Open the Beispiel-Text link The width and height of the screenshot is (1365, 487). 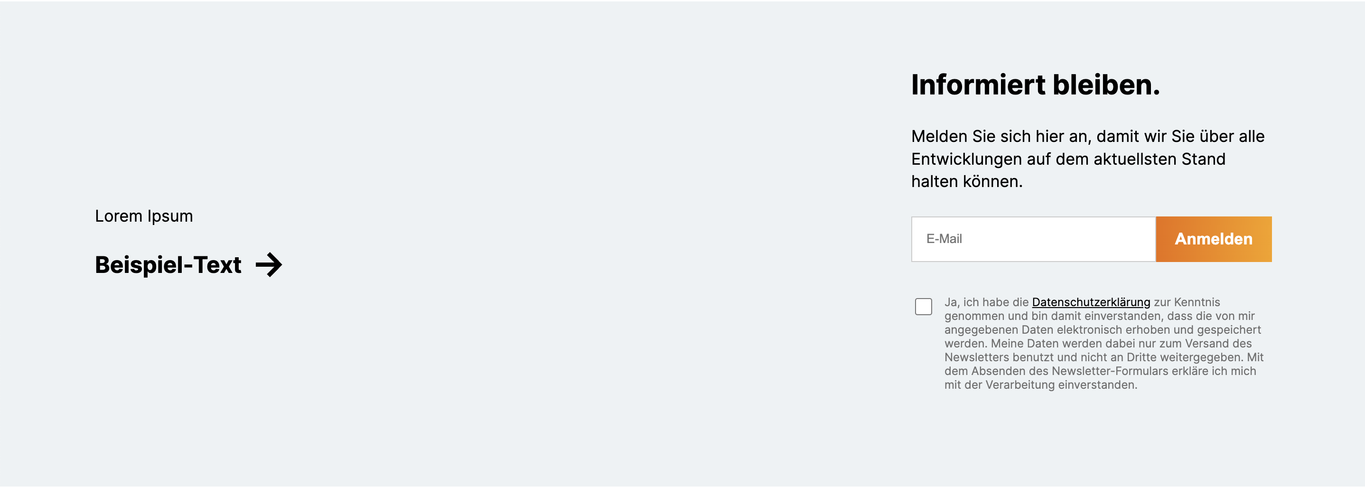[x=168, y=265]
